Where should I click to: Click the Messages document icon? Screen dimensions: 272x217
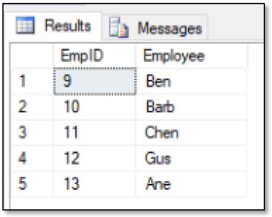coord(119,28)
